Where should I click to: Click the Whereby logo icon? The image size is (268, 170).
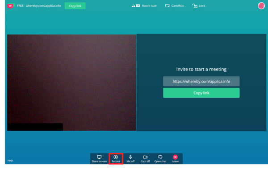pyautogui.click(x=10, y=6)
